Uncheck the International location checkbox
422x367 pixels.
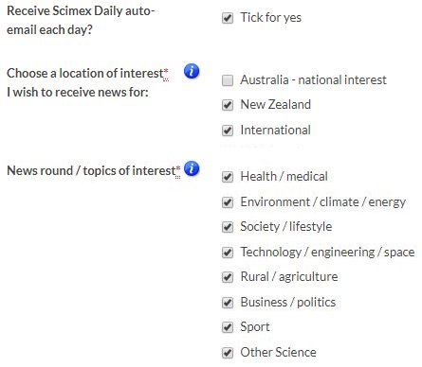coord(228,131)
